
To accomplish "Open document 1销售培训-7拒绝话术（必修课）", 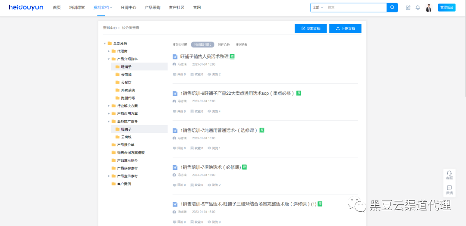I will coord(211,167).
